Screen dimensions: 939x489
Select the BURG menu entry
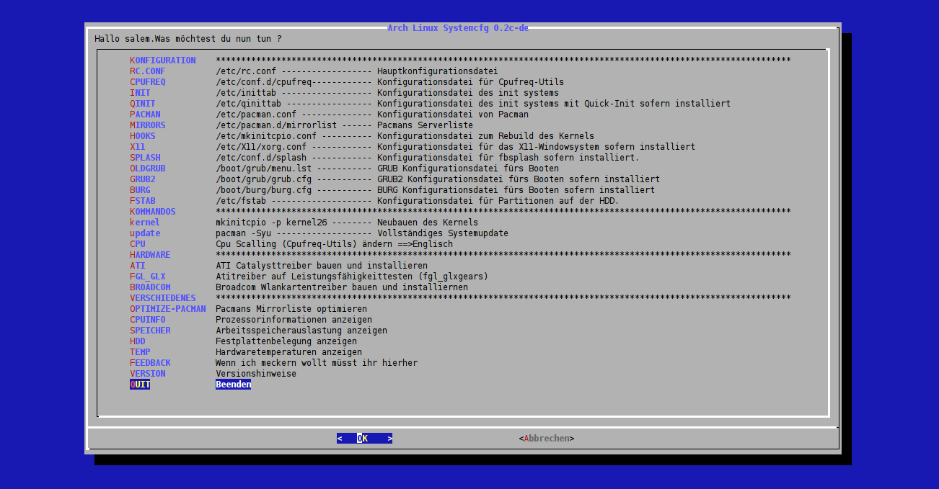click(x=140, y=190)
